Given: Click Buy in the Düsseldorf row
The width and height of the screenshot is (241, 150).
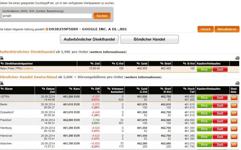Looking at the screenshot, I should 204,113.
